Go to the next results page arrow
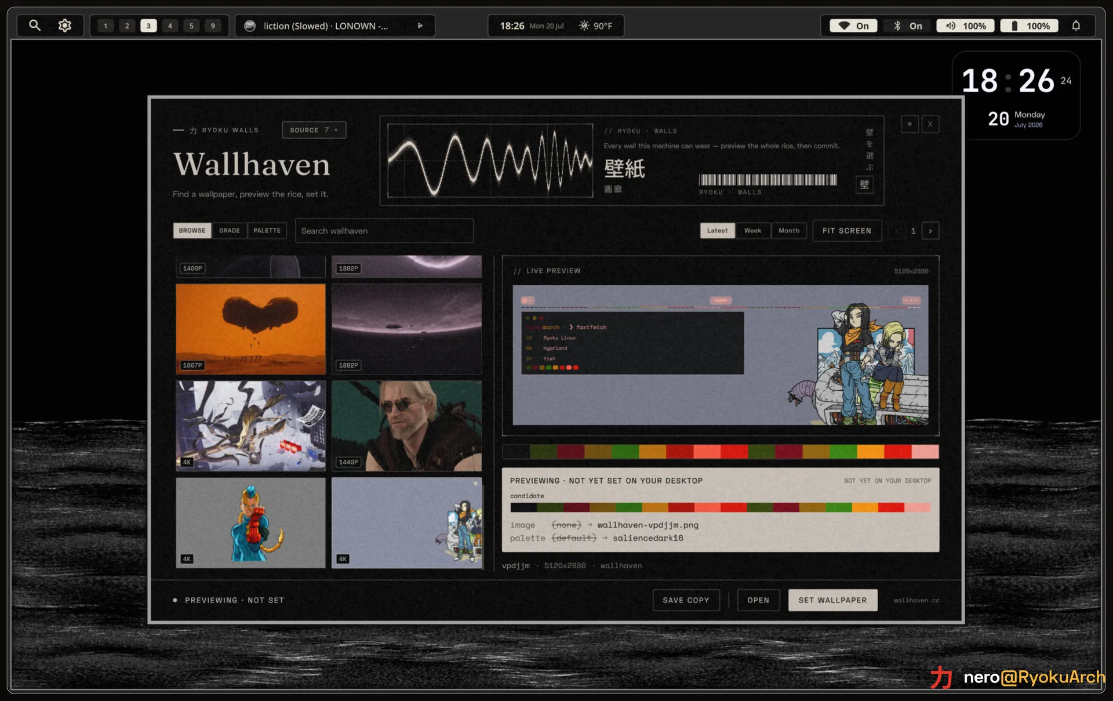The width and height of the screenshot is (1113, 701). pos(930,231)
